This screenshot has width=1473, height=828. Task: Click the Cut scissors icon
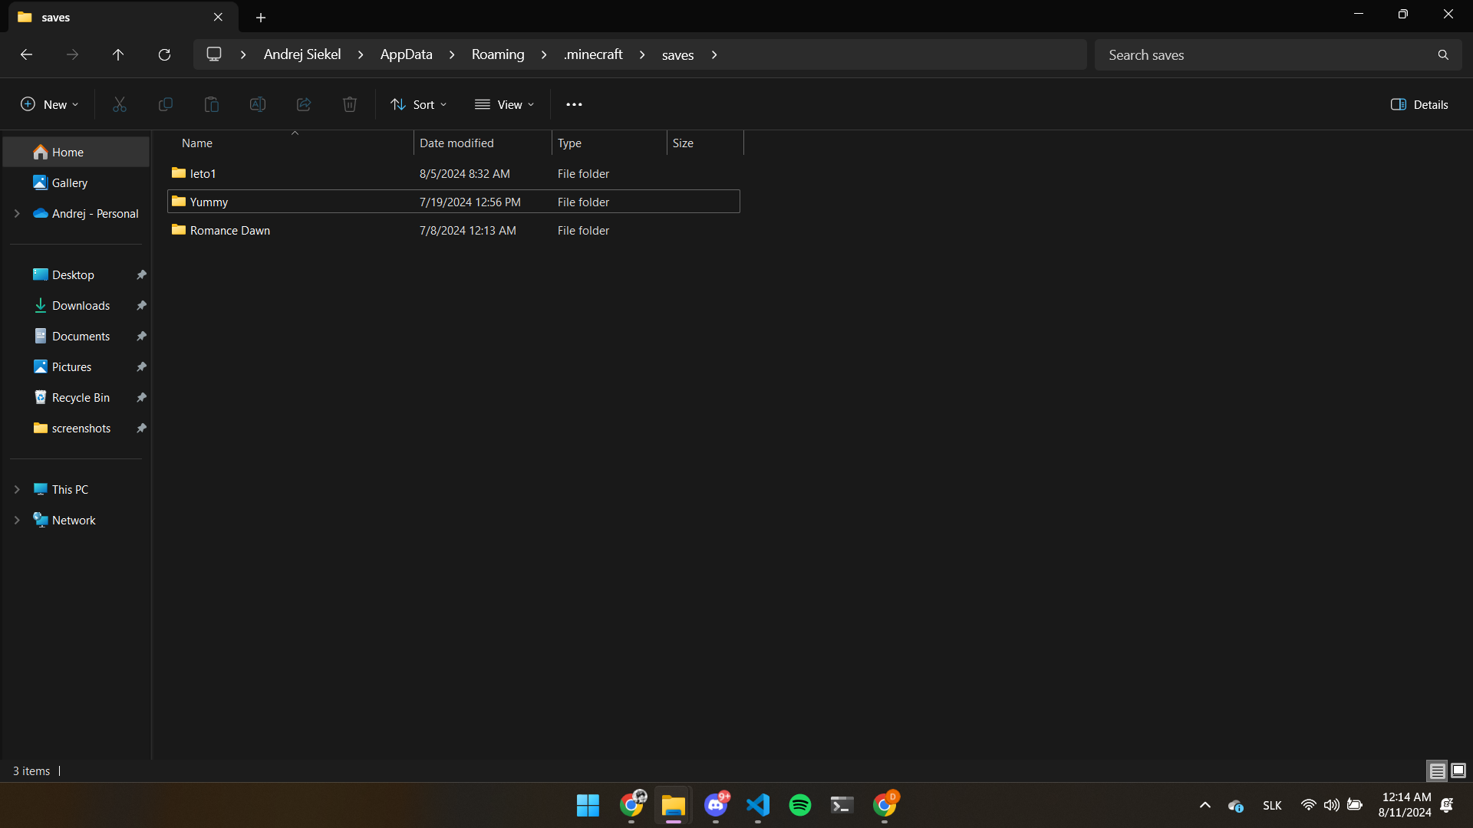coord(120,104)
